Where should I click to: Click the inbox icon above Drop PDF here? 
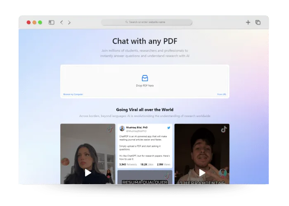point(145,78)
